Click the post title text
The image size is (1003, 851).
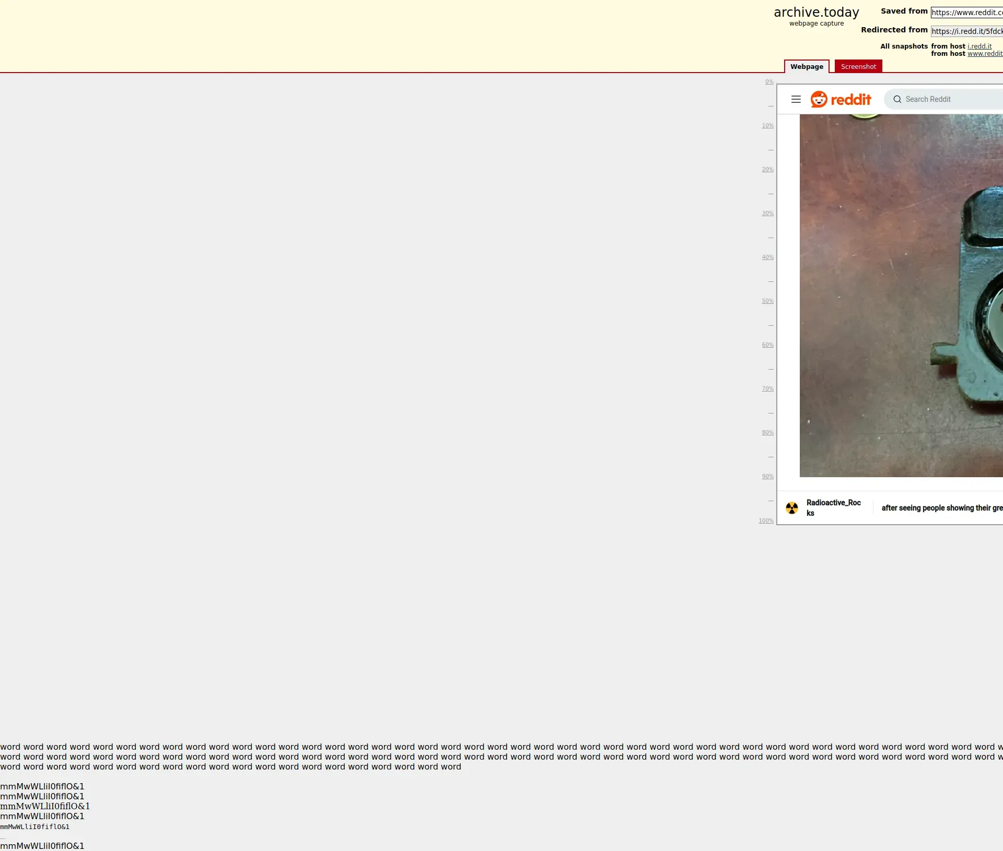(941, 508)
